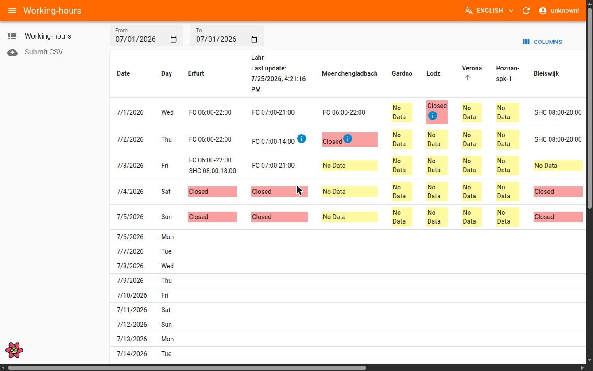
Task: Click the Lodz column header
Action: click(433, 73)
